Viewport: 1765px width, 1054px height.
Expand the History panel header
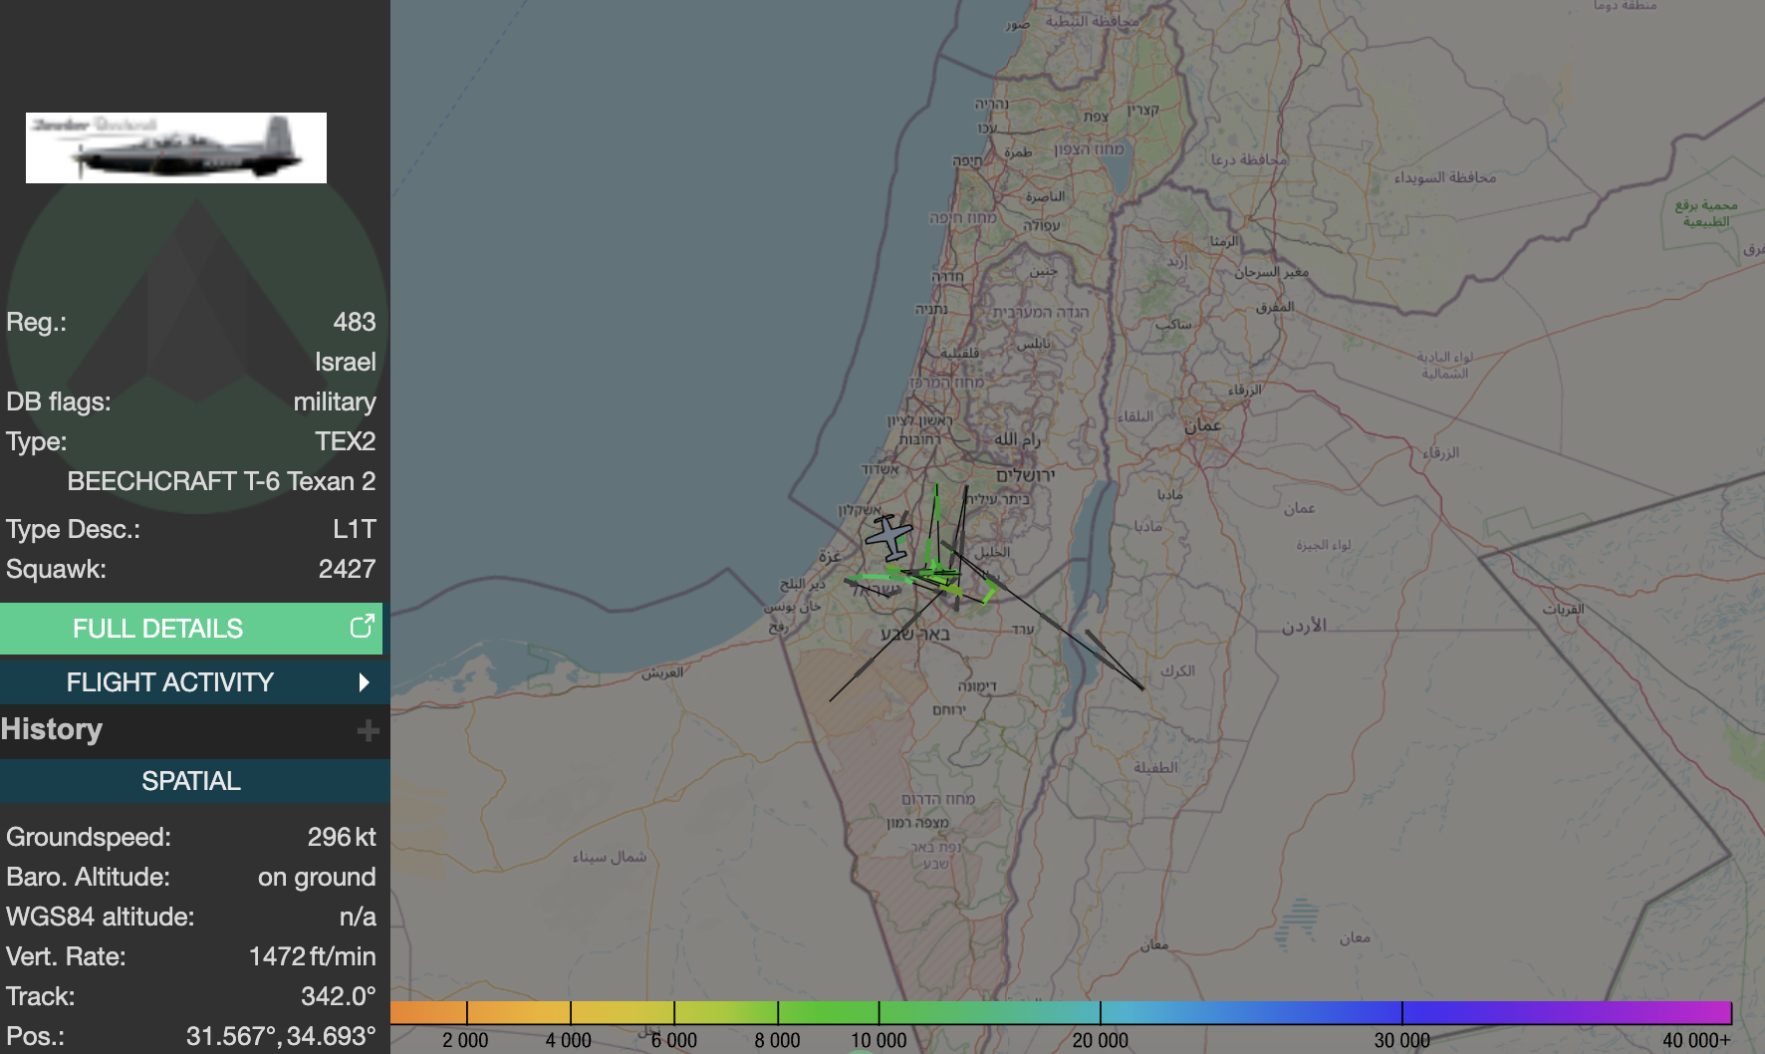[52, 729]
